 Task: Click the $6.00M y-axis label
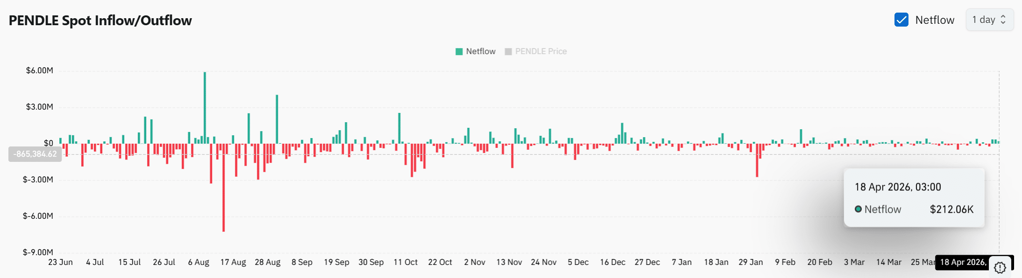(x=40, y=70)
